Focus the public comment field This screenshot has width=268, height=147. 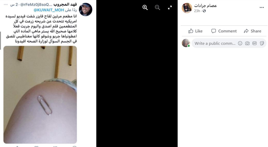click(215, 44)
